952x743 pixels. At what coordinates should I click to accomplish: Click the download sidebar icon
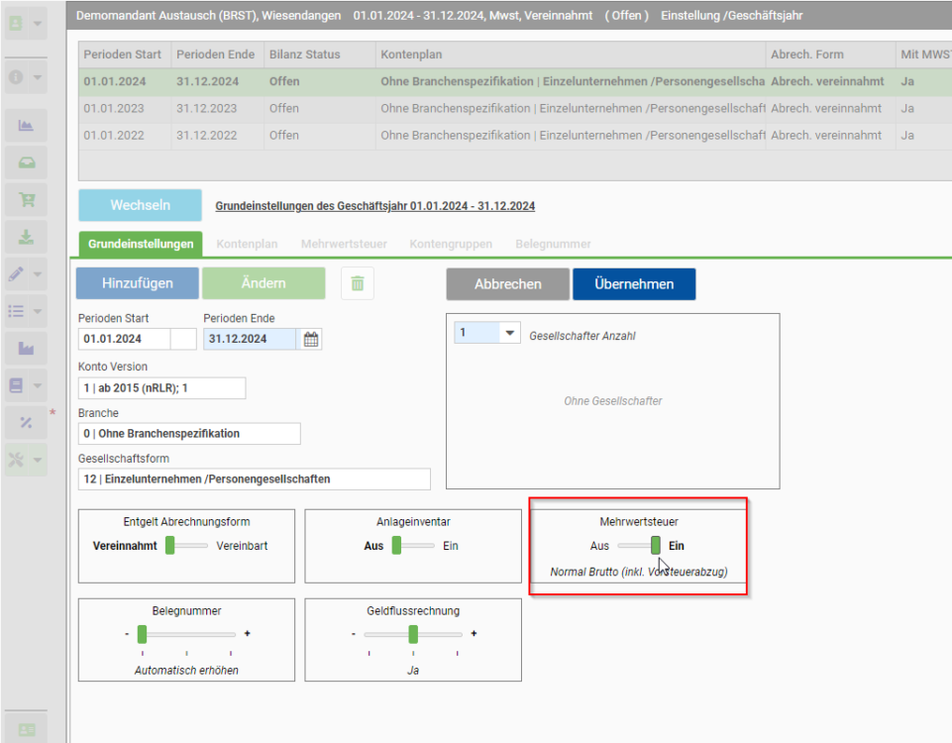tap(26, 237)
